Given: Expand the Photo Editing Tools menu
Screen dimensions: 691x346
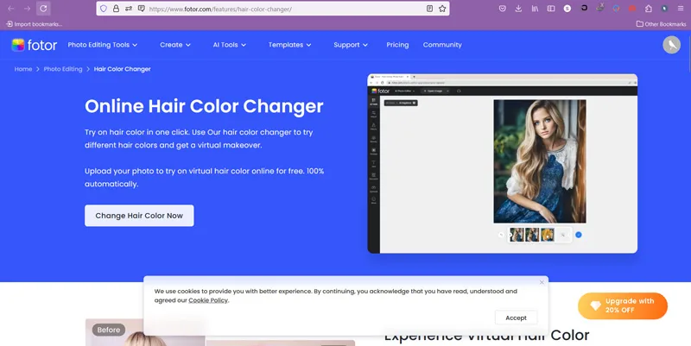Looking at the screenshot, I should pyautogui.click(x=102, y=45).
